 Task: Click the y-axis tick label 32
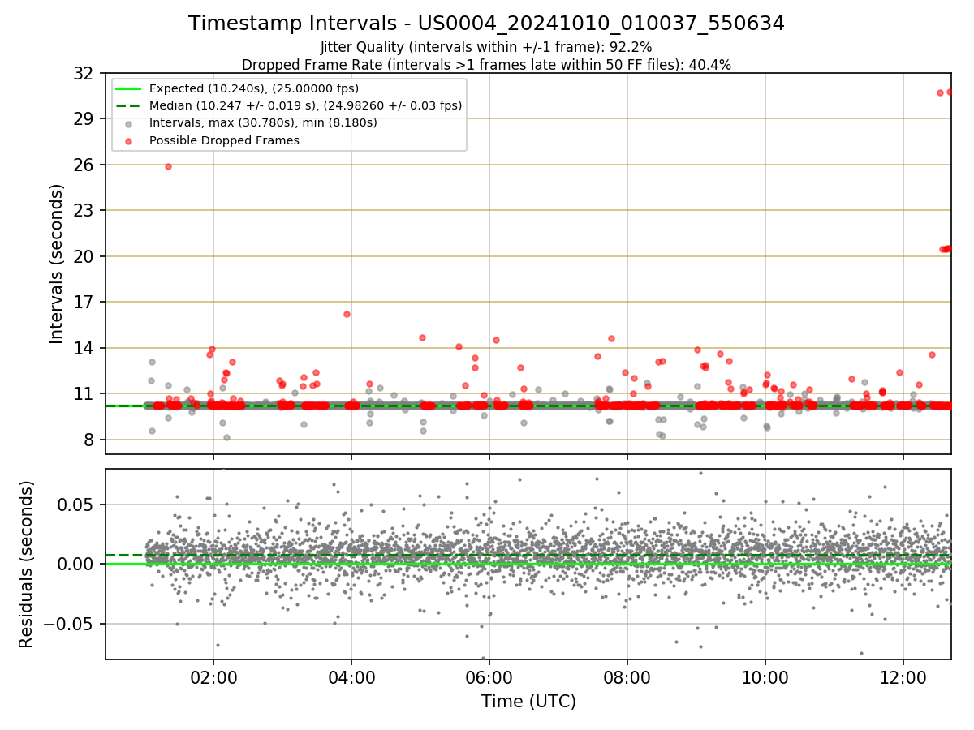(x=84, y=73)
